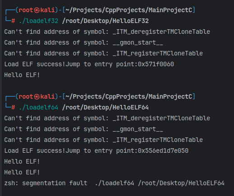The width and height of the screenshot is (234, 196).
Task: Click the red # symbol before ./loadelf64
Action: [x=13, y=107]
